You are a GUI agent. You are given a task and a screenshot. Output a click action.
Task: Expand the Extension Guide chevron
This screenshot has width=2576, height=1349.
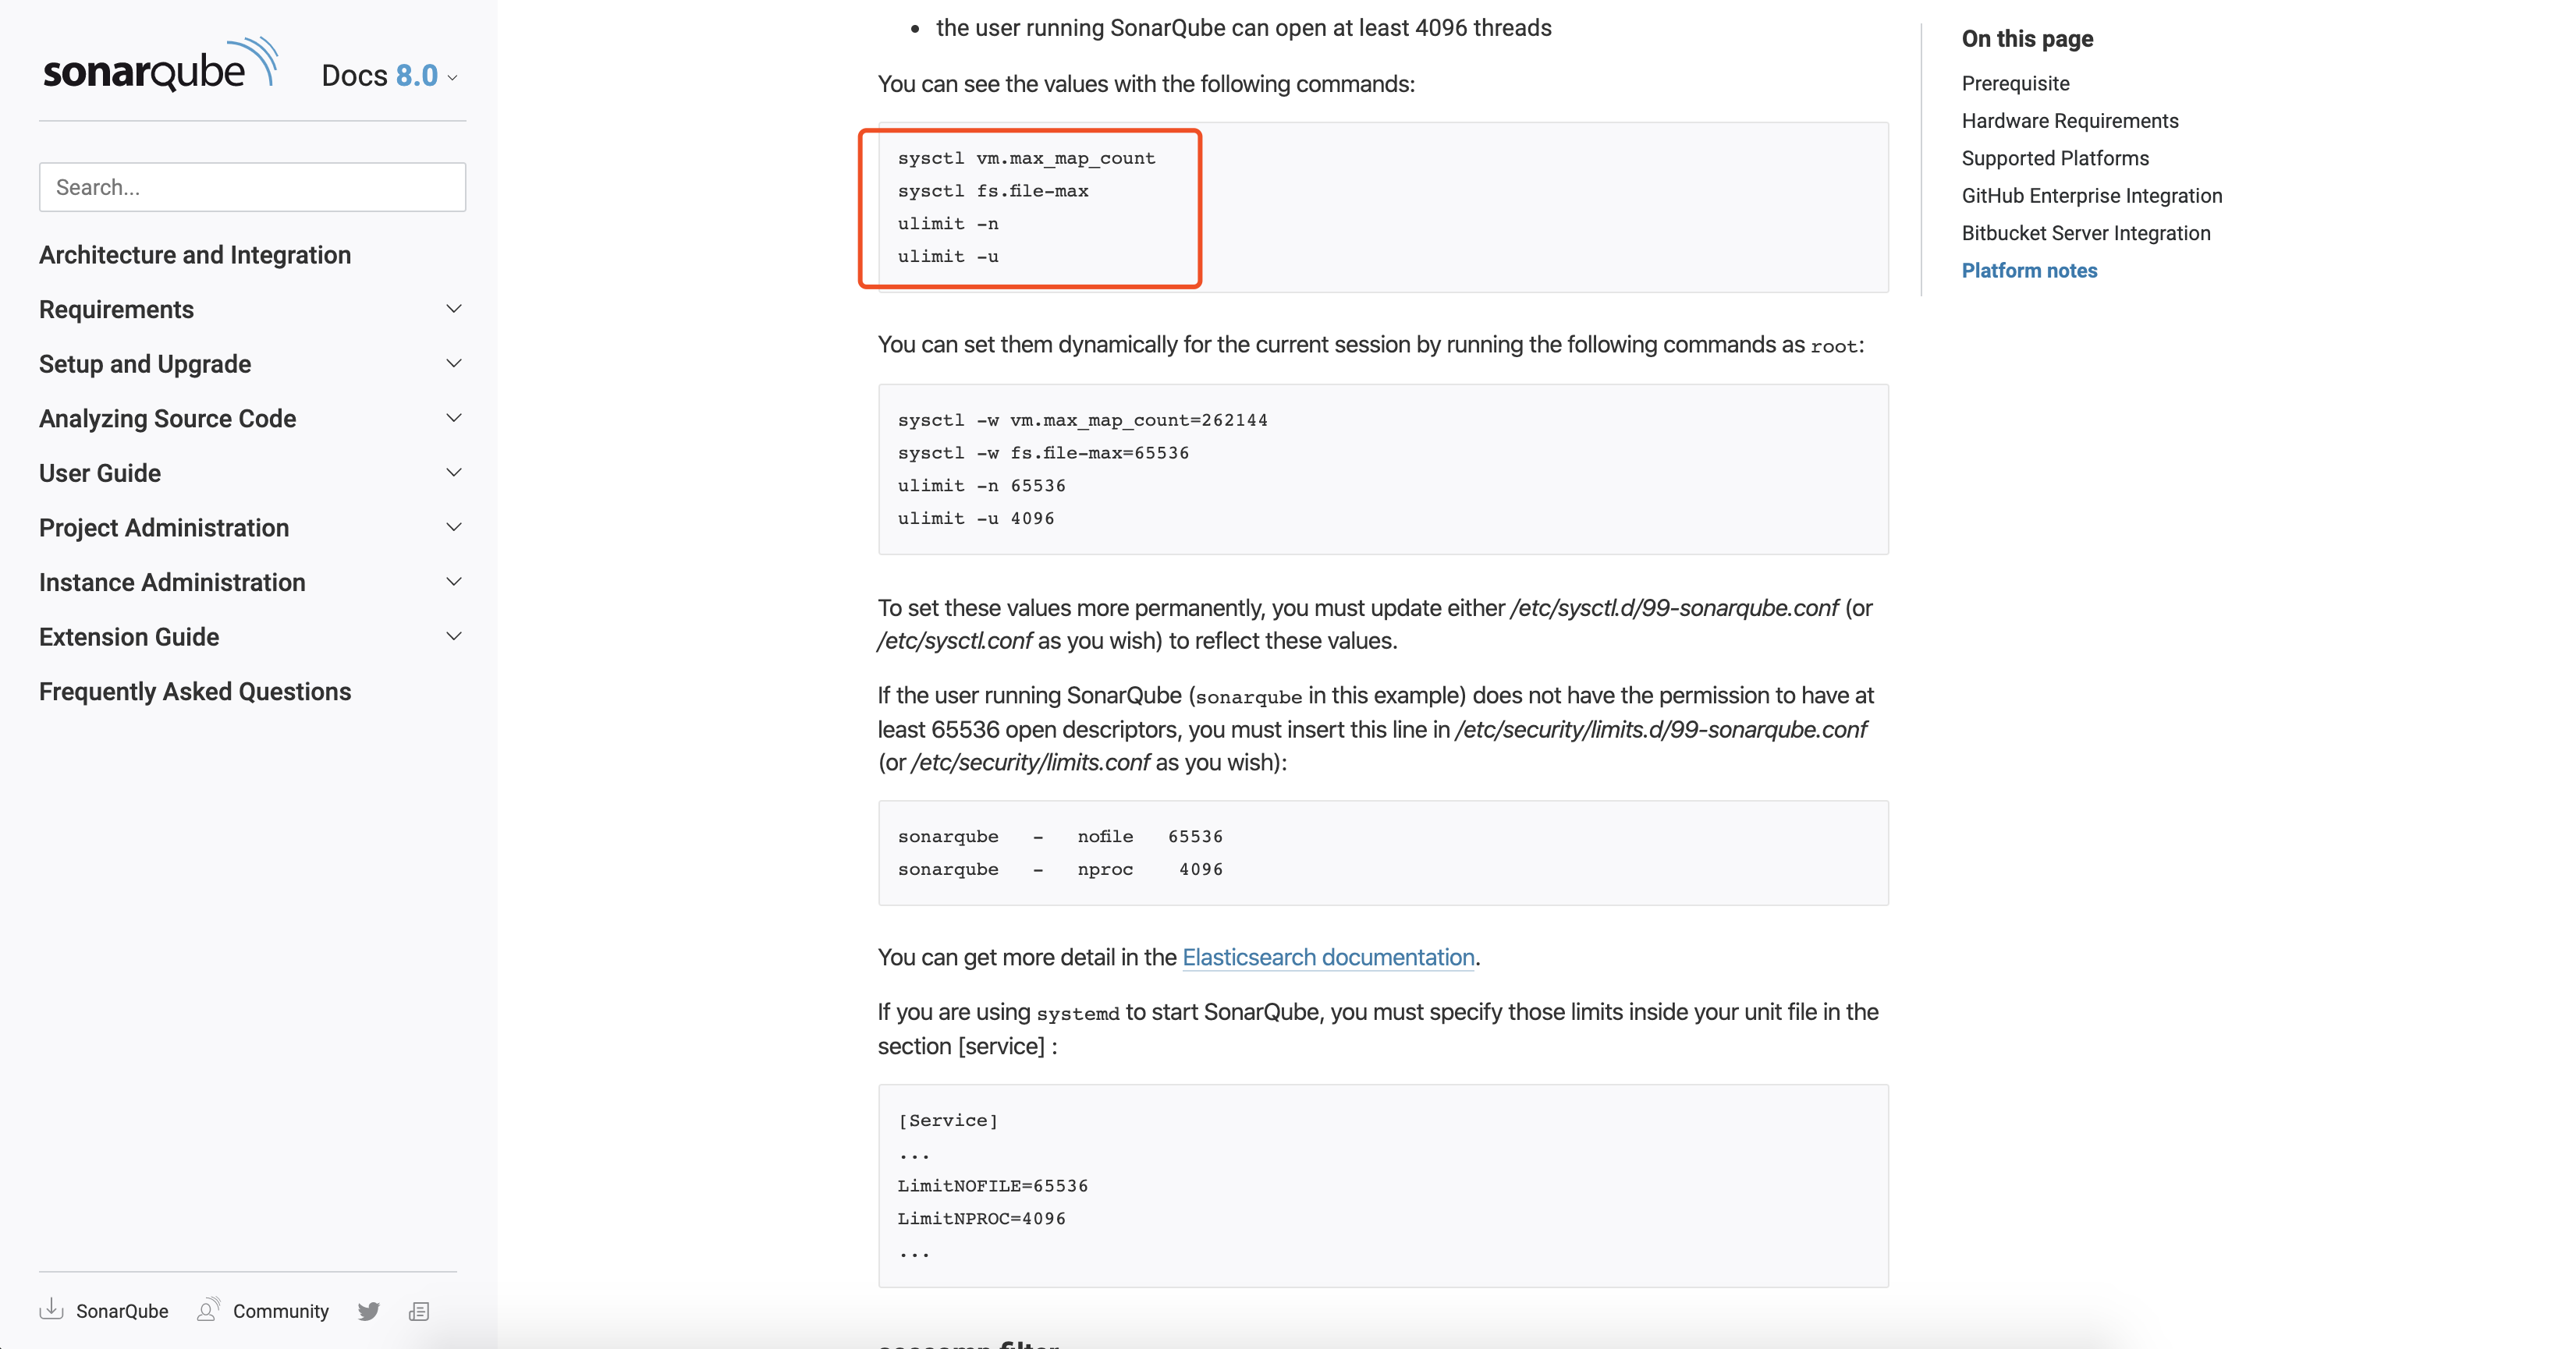pos(454,636)
